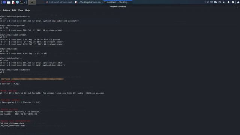
Task: Open the file manager from the panel
Action: [9, 2]
